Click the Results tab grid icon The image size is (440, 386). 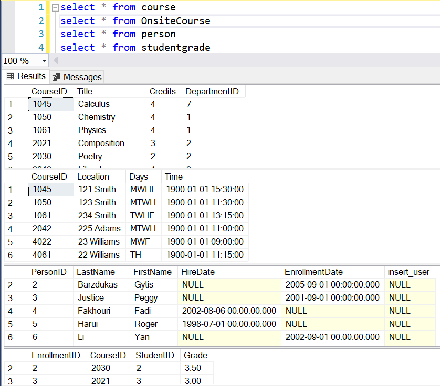(x=10, y=76)
